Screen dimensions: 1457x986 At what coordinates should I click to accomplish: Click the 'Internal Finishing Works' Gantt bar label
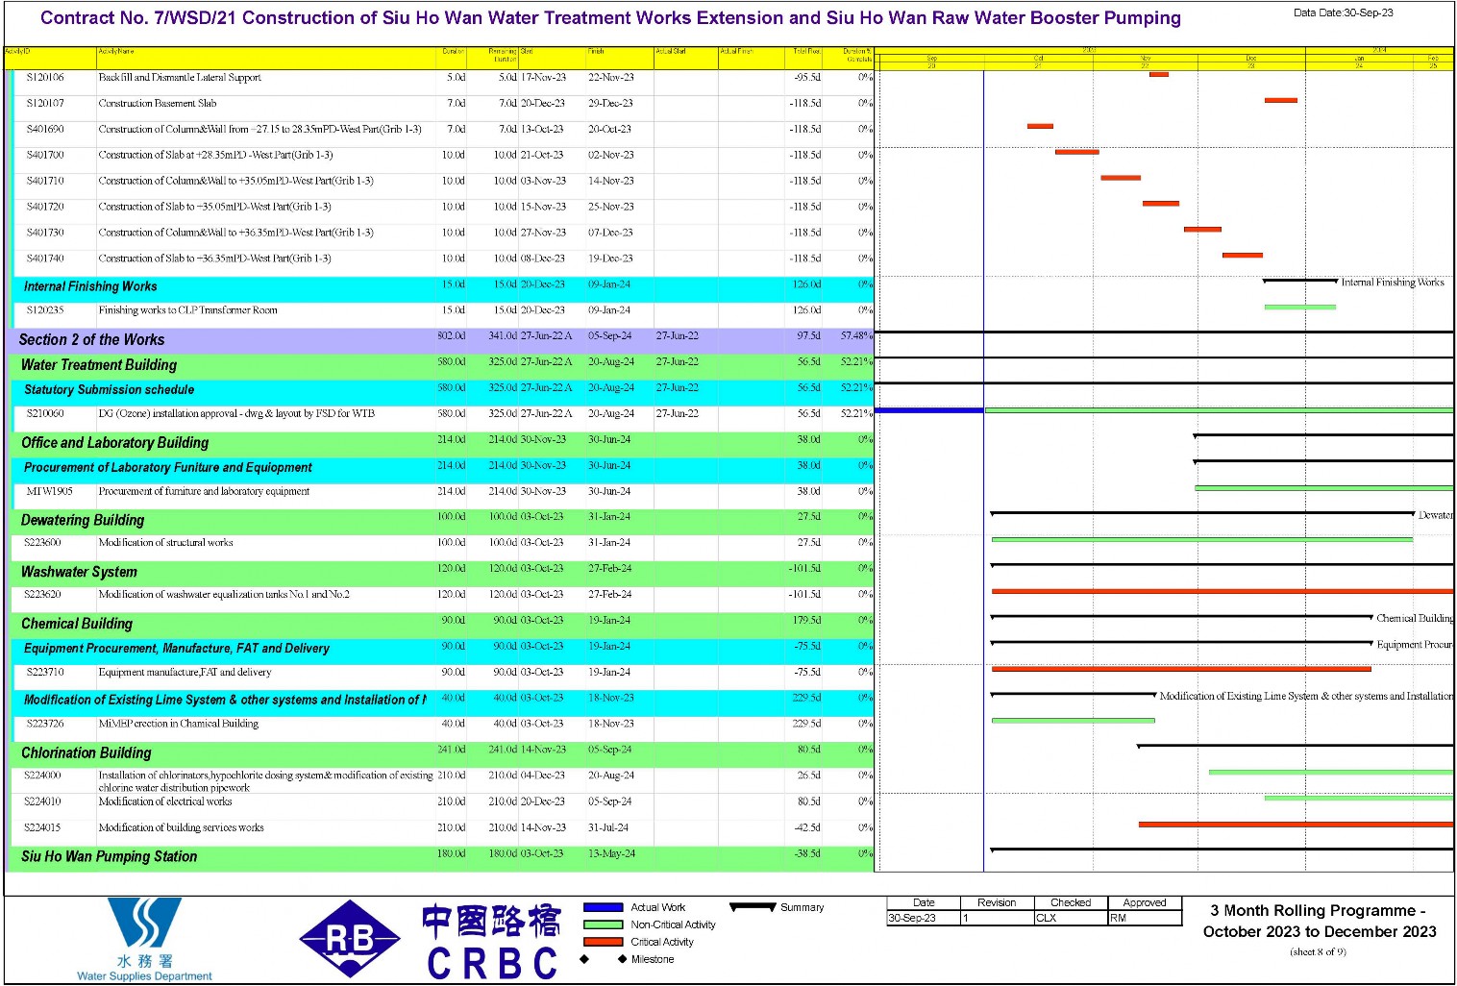pyautogui.click(x=1393, y=283)
